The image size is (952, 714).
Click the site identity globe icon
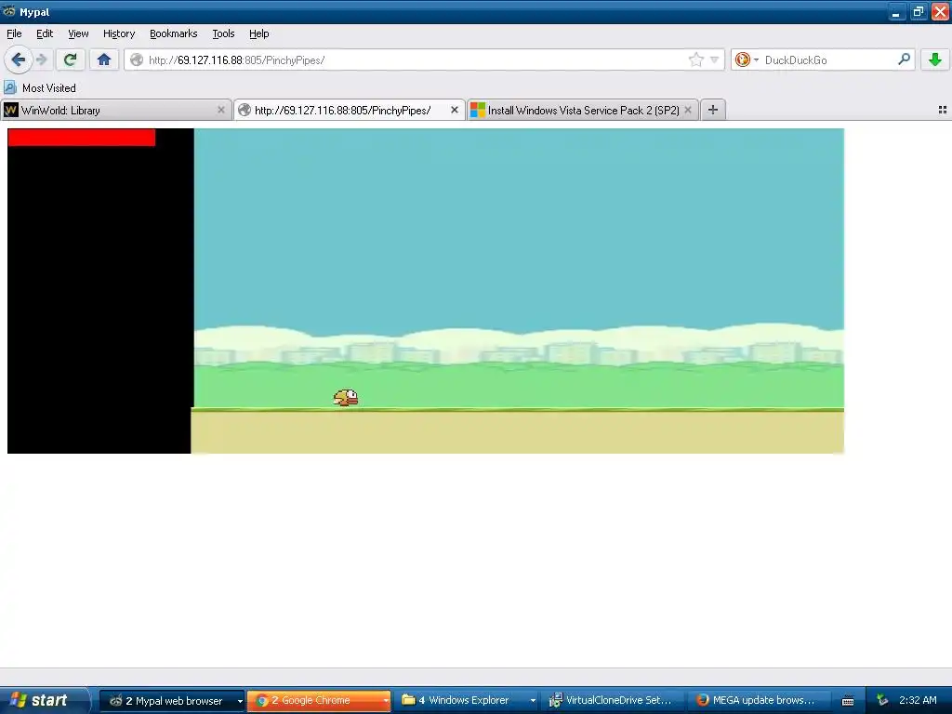(x=138, y=59)
